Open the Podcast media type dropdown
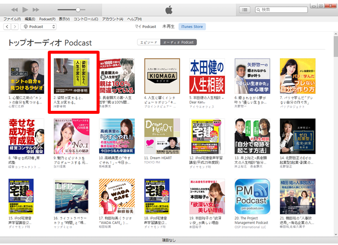 pyautogui.click(x=38, y=27)
